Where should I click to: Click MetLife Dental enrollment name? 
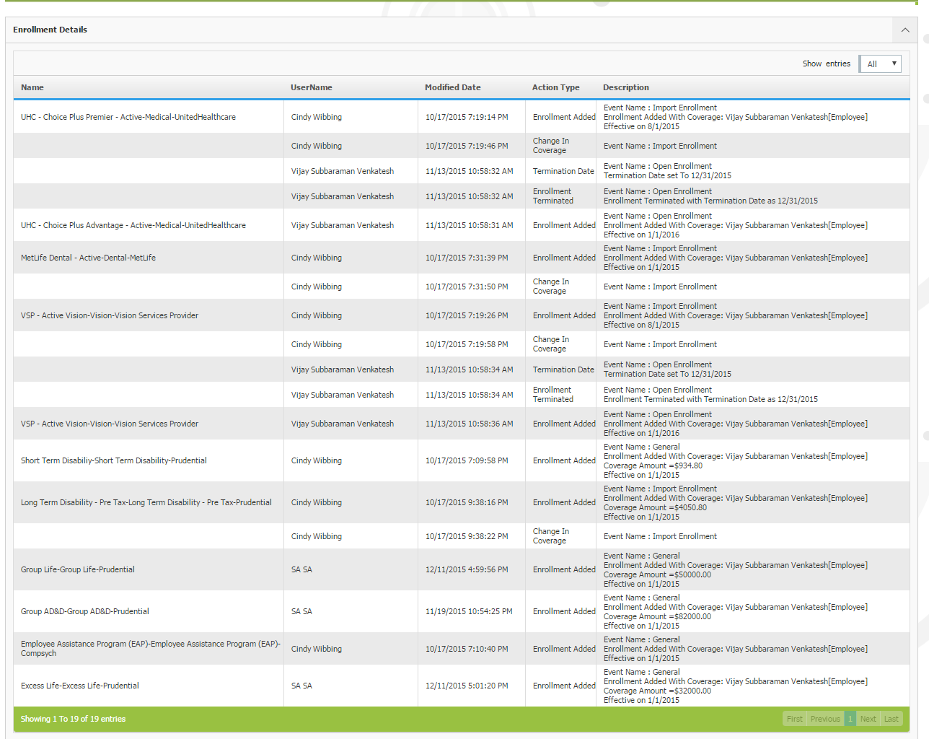tap(88, 258)
